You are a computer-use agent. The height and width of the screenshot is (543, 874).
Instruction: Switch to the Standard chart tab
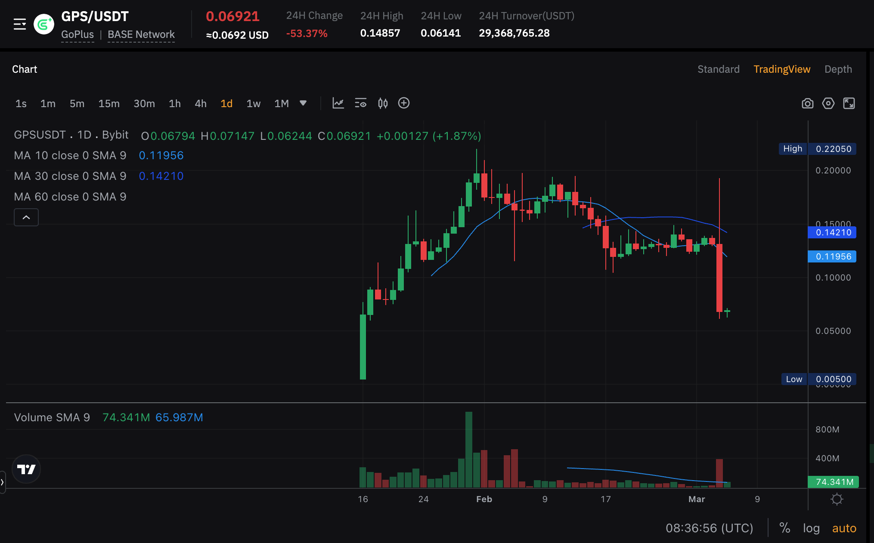(x=718, y=69)
